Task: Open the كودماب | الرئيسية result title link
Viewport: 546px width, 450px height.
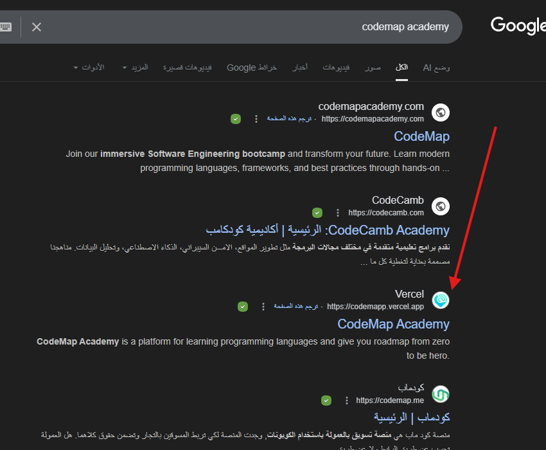Action: point(412,417)
